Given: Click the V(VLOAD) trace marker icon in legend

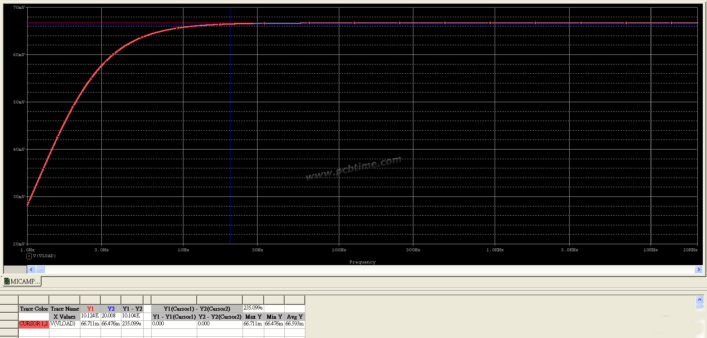Looking at the screenshot, I should (x=29, y=256).
